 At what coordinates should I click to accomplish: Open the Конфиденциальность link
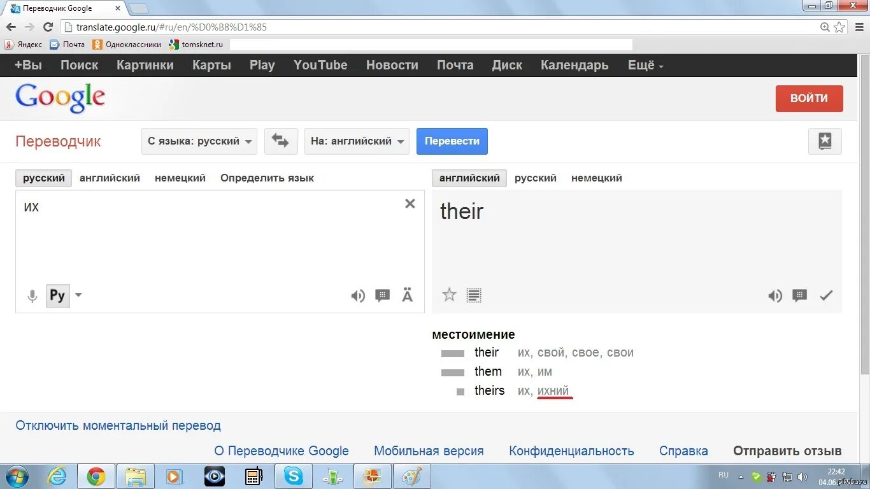tap(571, 451)
